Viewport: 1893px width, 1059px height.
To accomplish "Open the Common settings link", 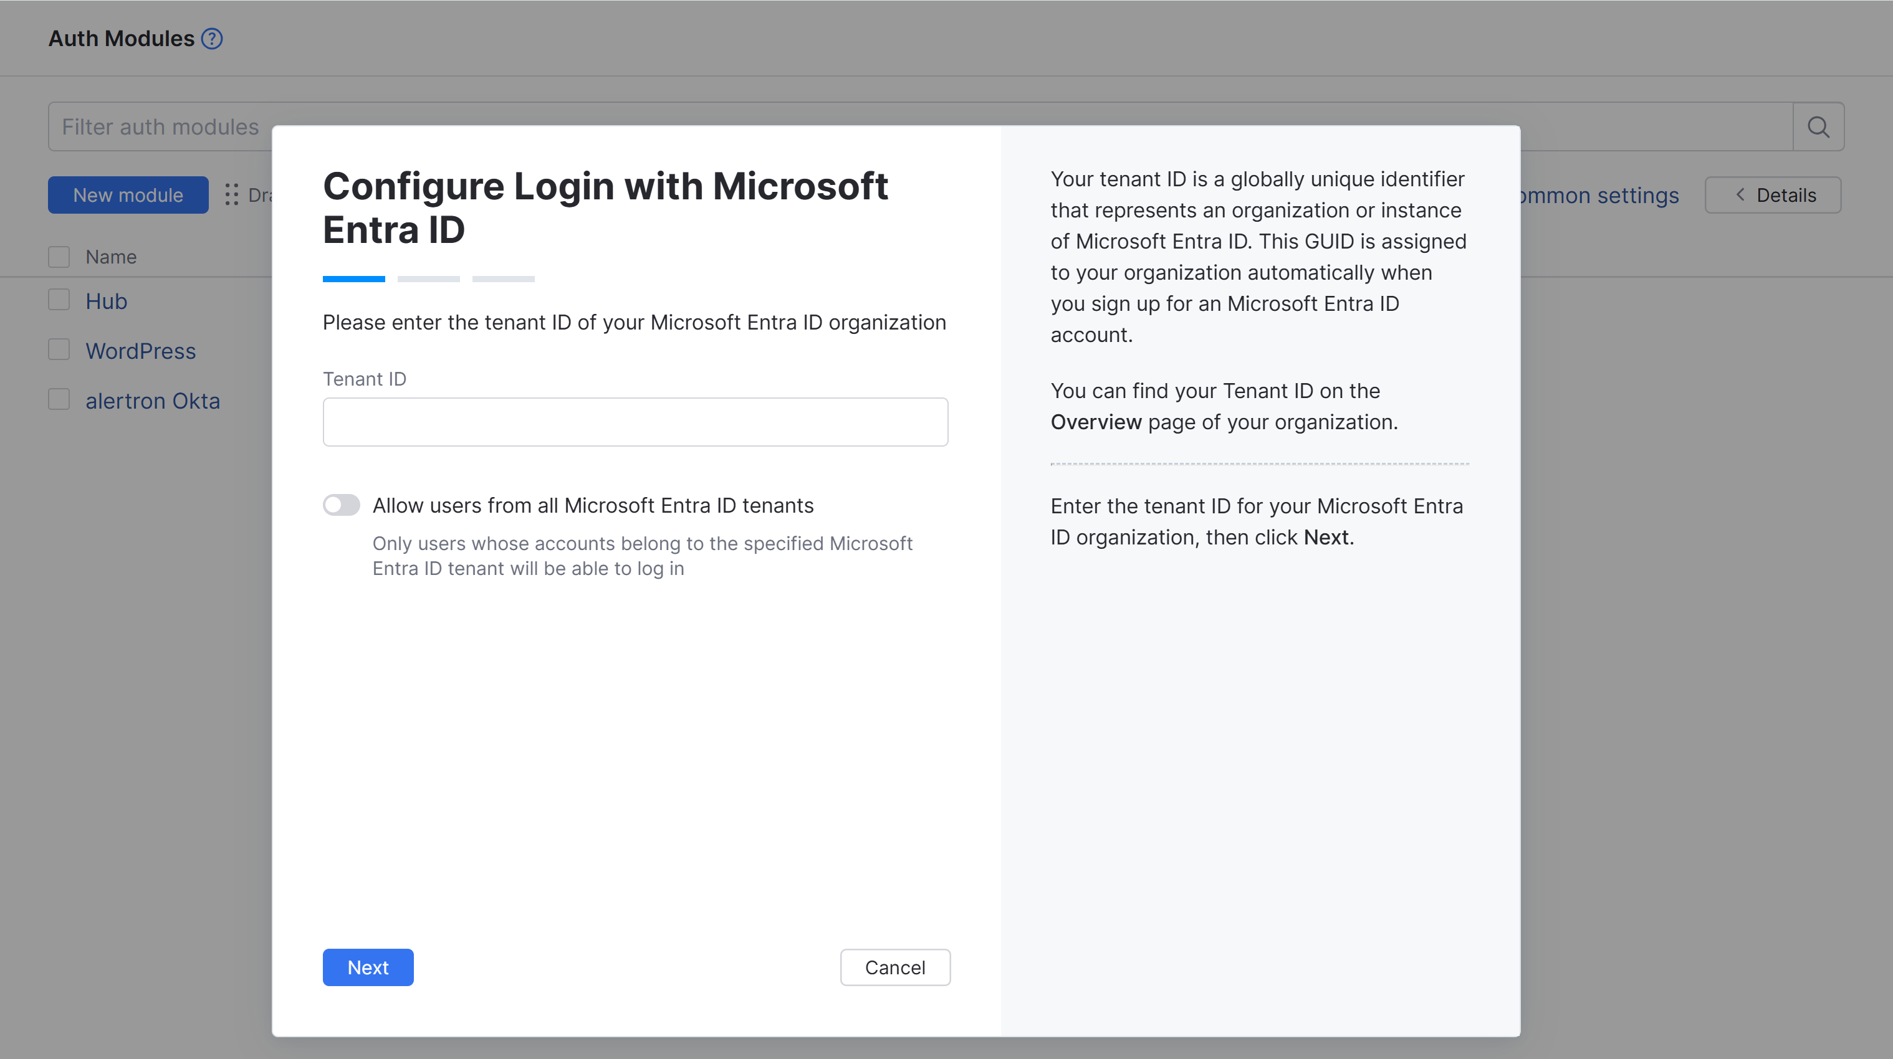I will pyautogui.click(x=1599, y=196).
